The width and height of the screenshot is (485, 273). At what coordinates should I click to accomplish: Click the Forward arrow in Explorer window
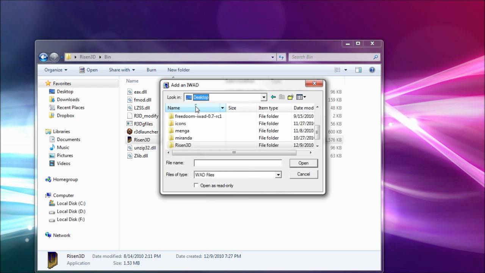(54, 57)
